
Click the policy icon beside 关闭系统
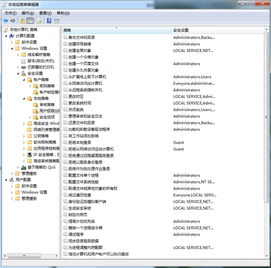66,110
